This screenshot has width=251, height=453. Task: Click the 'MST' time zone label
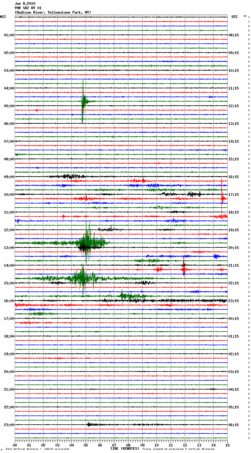pos(3,17)
